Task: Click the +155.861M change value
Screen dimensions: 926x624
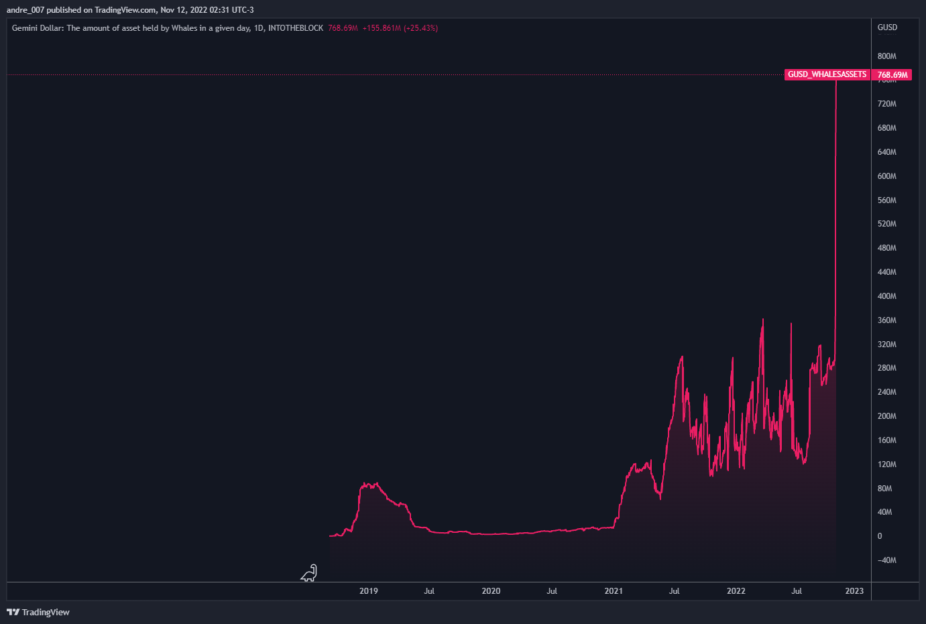Action: pyautogui.click(x=382, y=28)
